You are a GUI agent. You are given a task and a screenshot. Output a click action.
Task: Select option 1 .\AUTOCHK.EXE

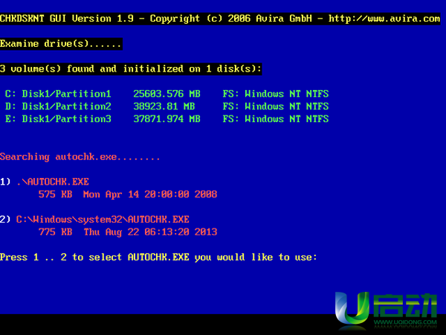pos(45,182)
